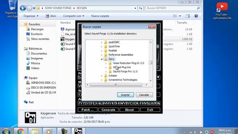Select the psqlODBC folder
The height and width of the screenshot is (134, 238).
tap(114, 42)
